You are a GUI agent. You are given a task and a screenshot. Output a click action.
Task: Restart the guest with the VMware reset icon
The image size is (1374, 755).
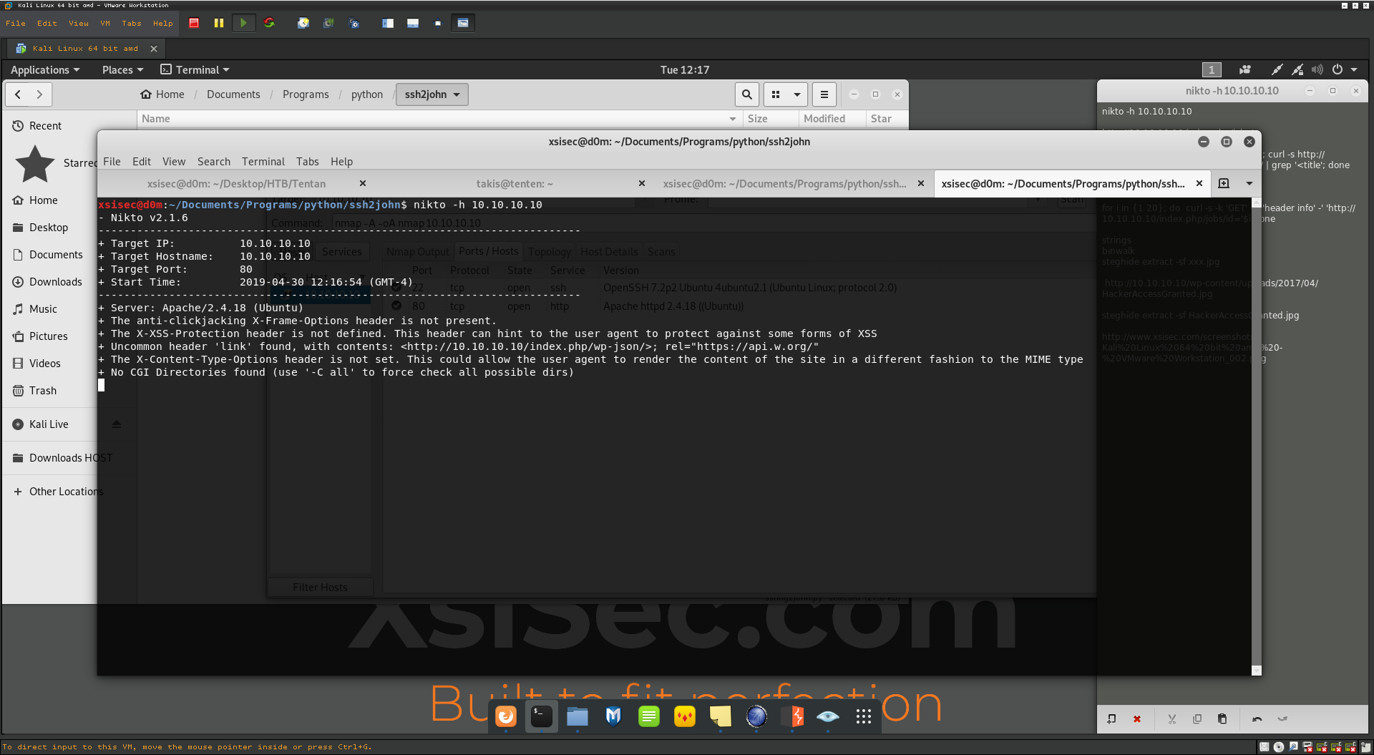tap(269, 23)
